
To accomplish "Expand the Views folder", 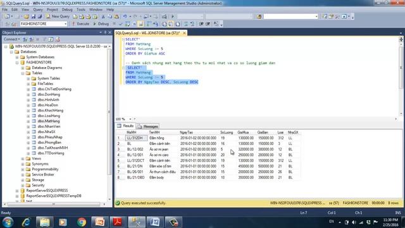I will pyautogui.click(x=23, y=159).
